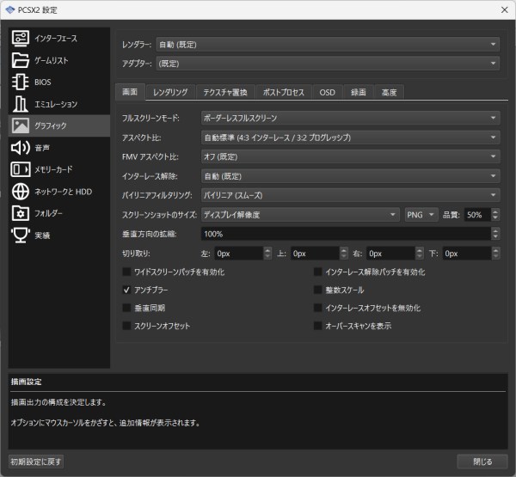The height and width of the screenshot is (477, 516).
Task: Open the FMV アスペクト比 dropdown
Action: 351,156
